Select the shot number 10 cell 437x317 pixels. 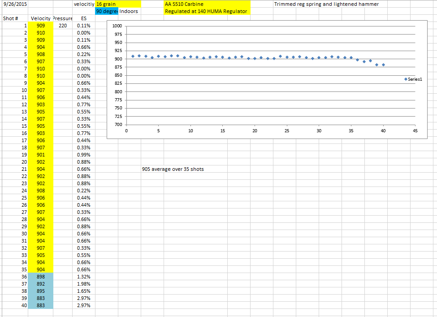pos(15,90)
